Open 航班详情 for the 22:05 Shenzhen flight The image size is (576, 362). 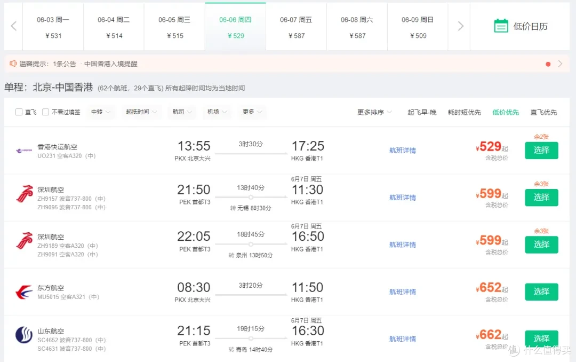pyautogui.click(x=403, y=245)
